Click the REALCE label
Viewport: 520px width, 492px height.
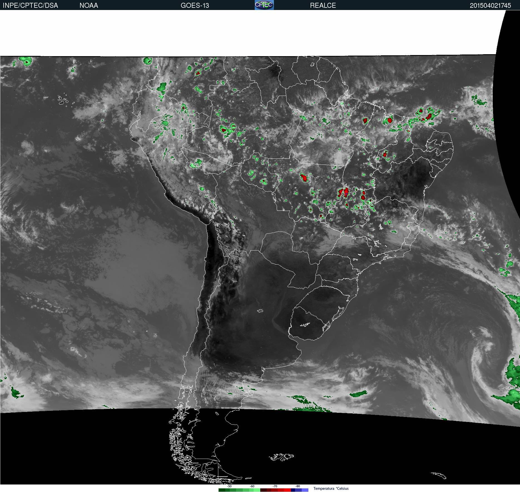coord(323,6)
